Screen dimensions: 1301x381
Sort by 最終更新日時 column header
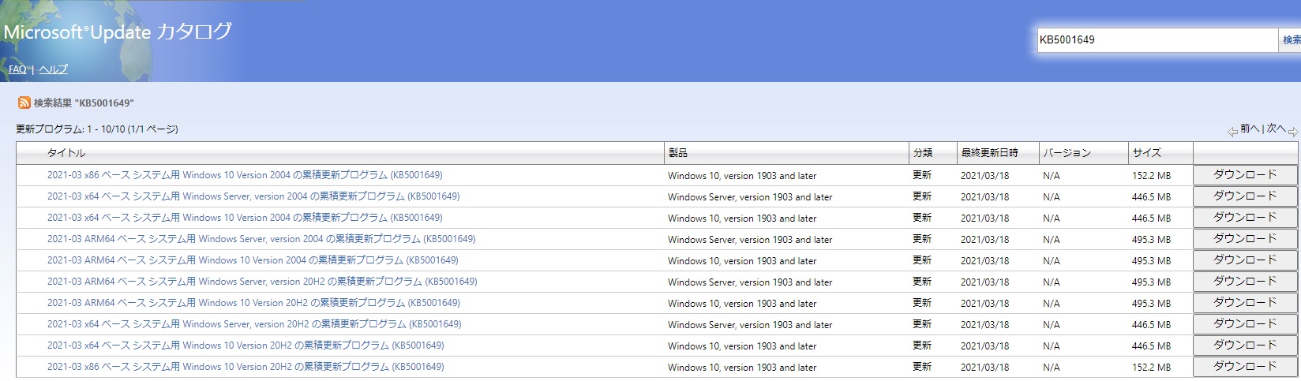pos(989,153)
